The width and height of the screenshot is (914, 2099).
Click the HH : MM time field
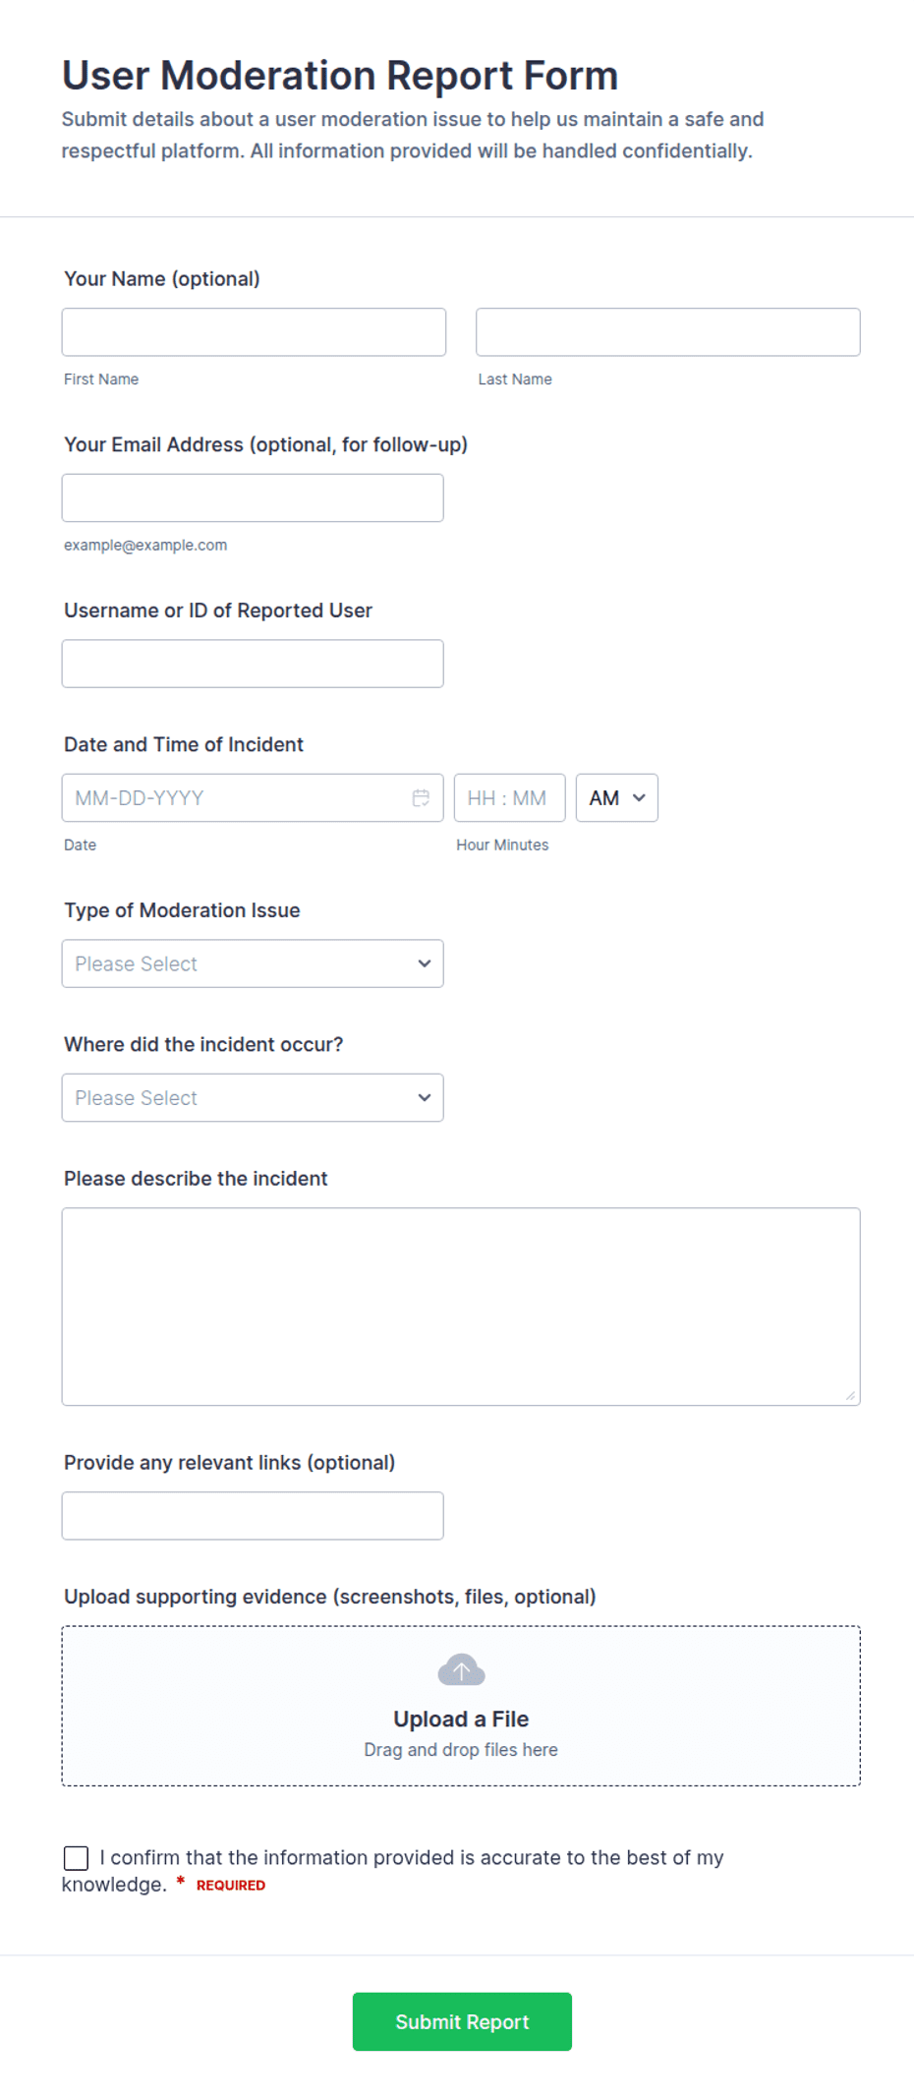click(x=510, y=798)
